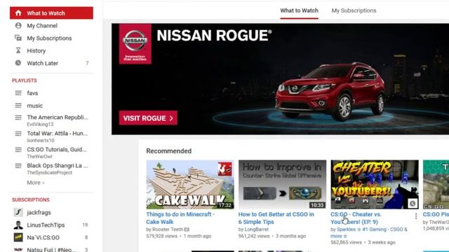This screenshot has height=252, width=449.
Task: Click the PLAYLISTS section header
Action: (x=25, y=80)
